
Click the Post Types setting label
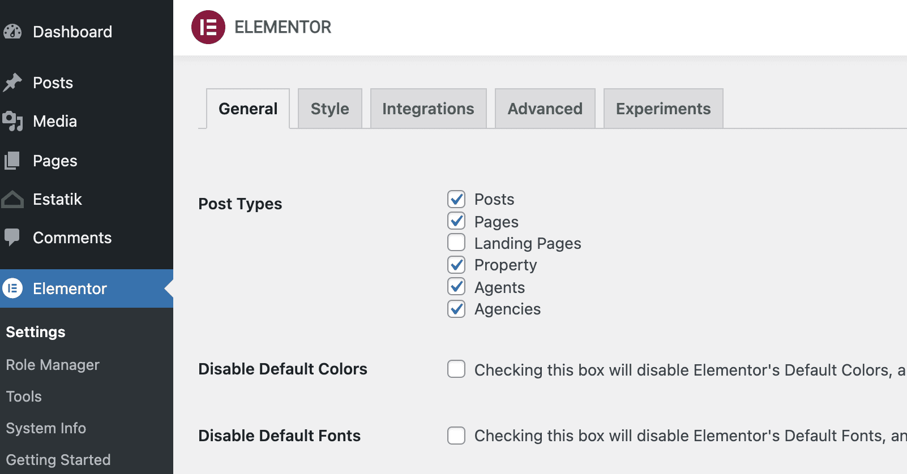240,204
